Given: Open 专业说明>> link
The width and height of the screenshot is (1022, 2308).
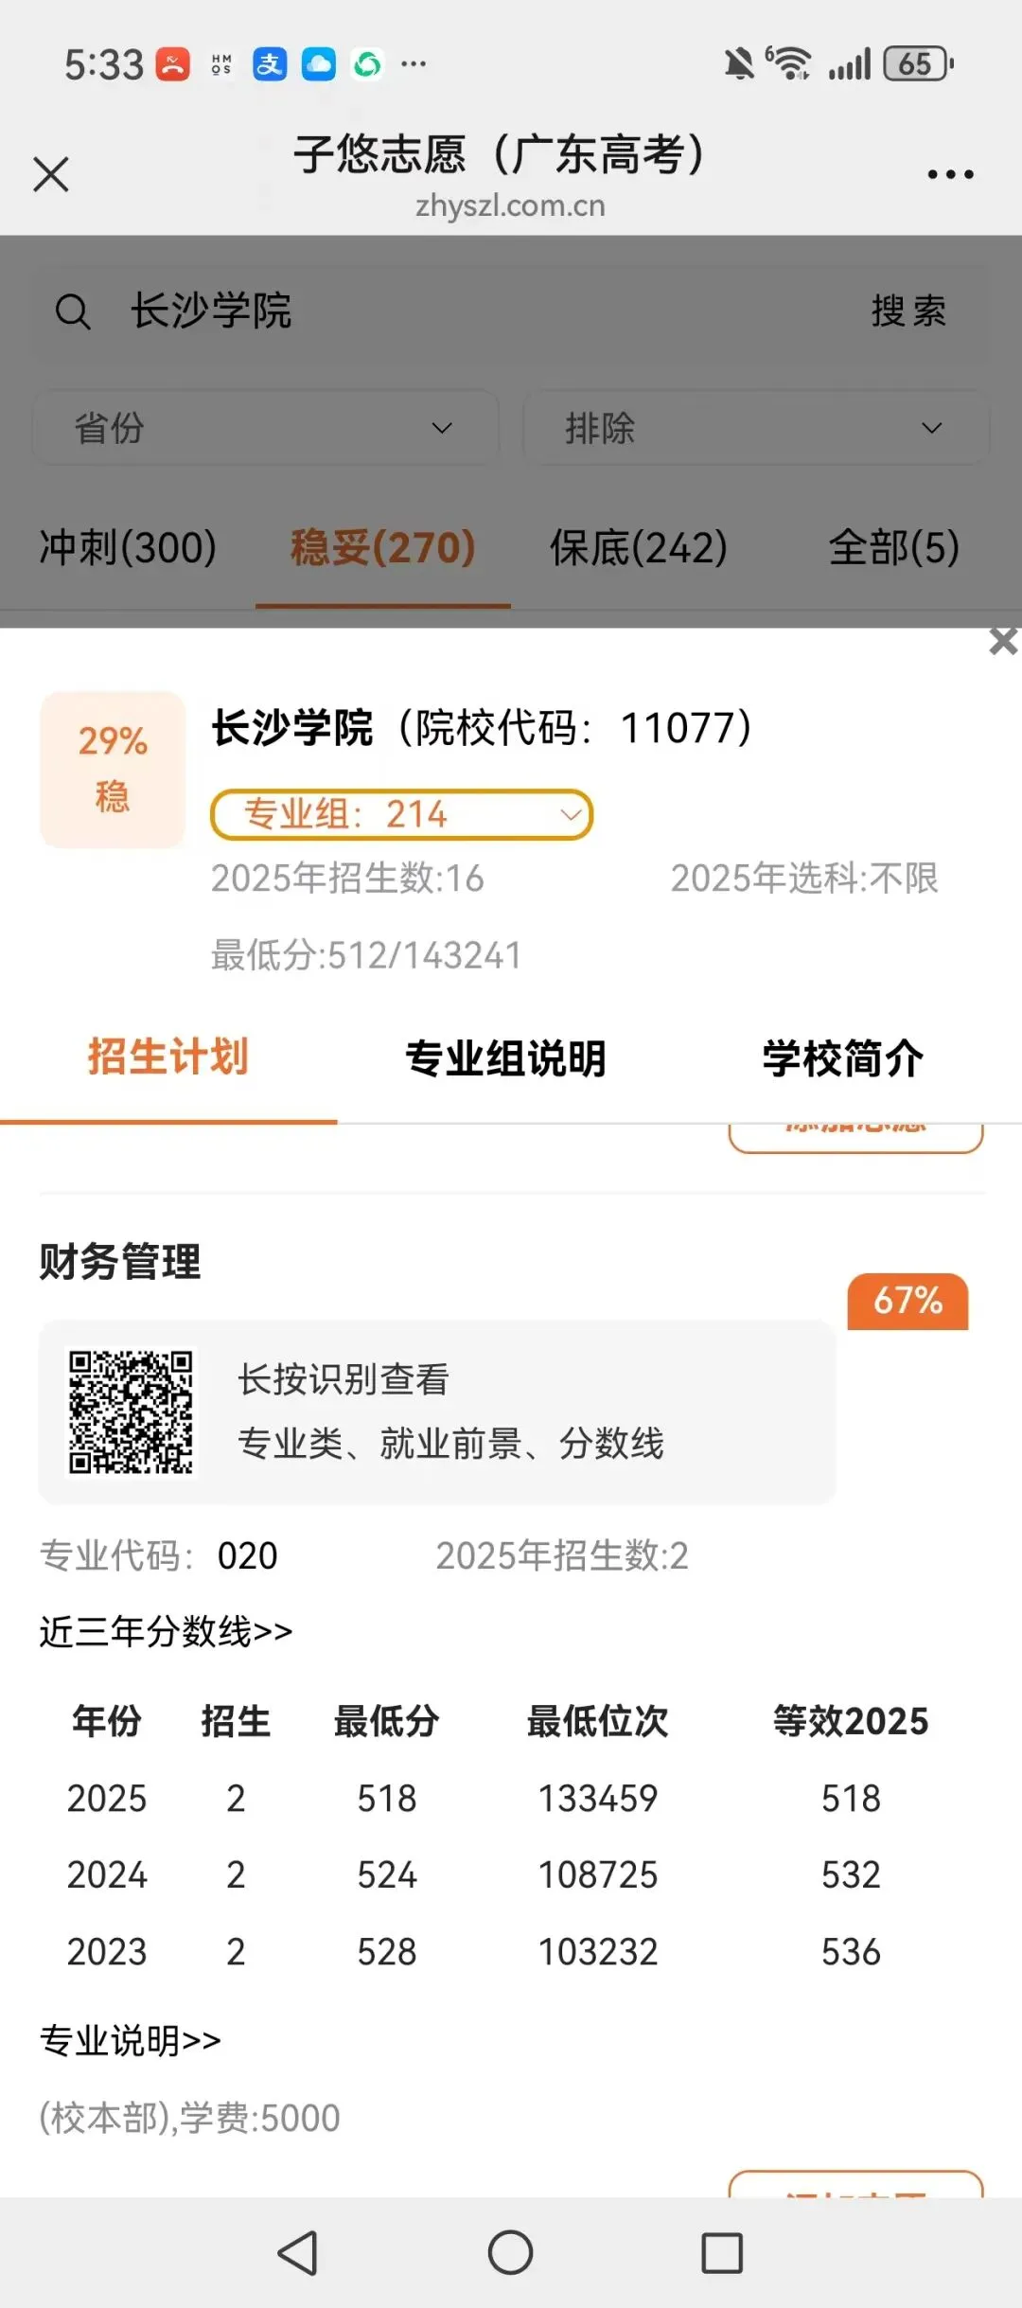Looking at the screenshot, I should click(130, 2041).
